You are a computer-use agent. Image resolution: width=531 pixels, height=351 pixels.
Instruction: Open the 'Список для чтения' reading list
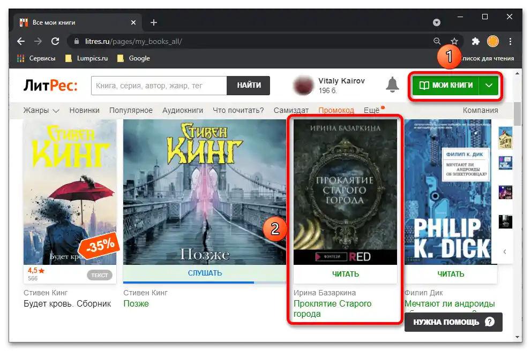[488, 58]
